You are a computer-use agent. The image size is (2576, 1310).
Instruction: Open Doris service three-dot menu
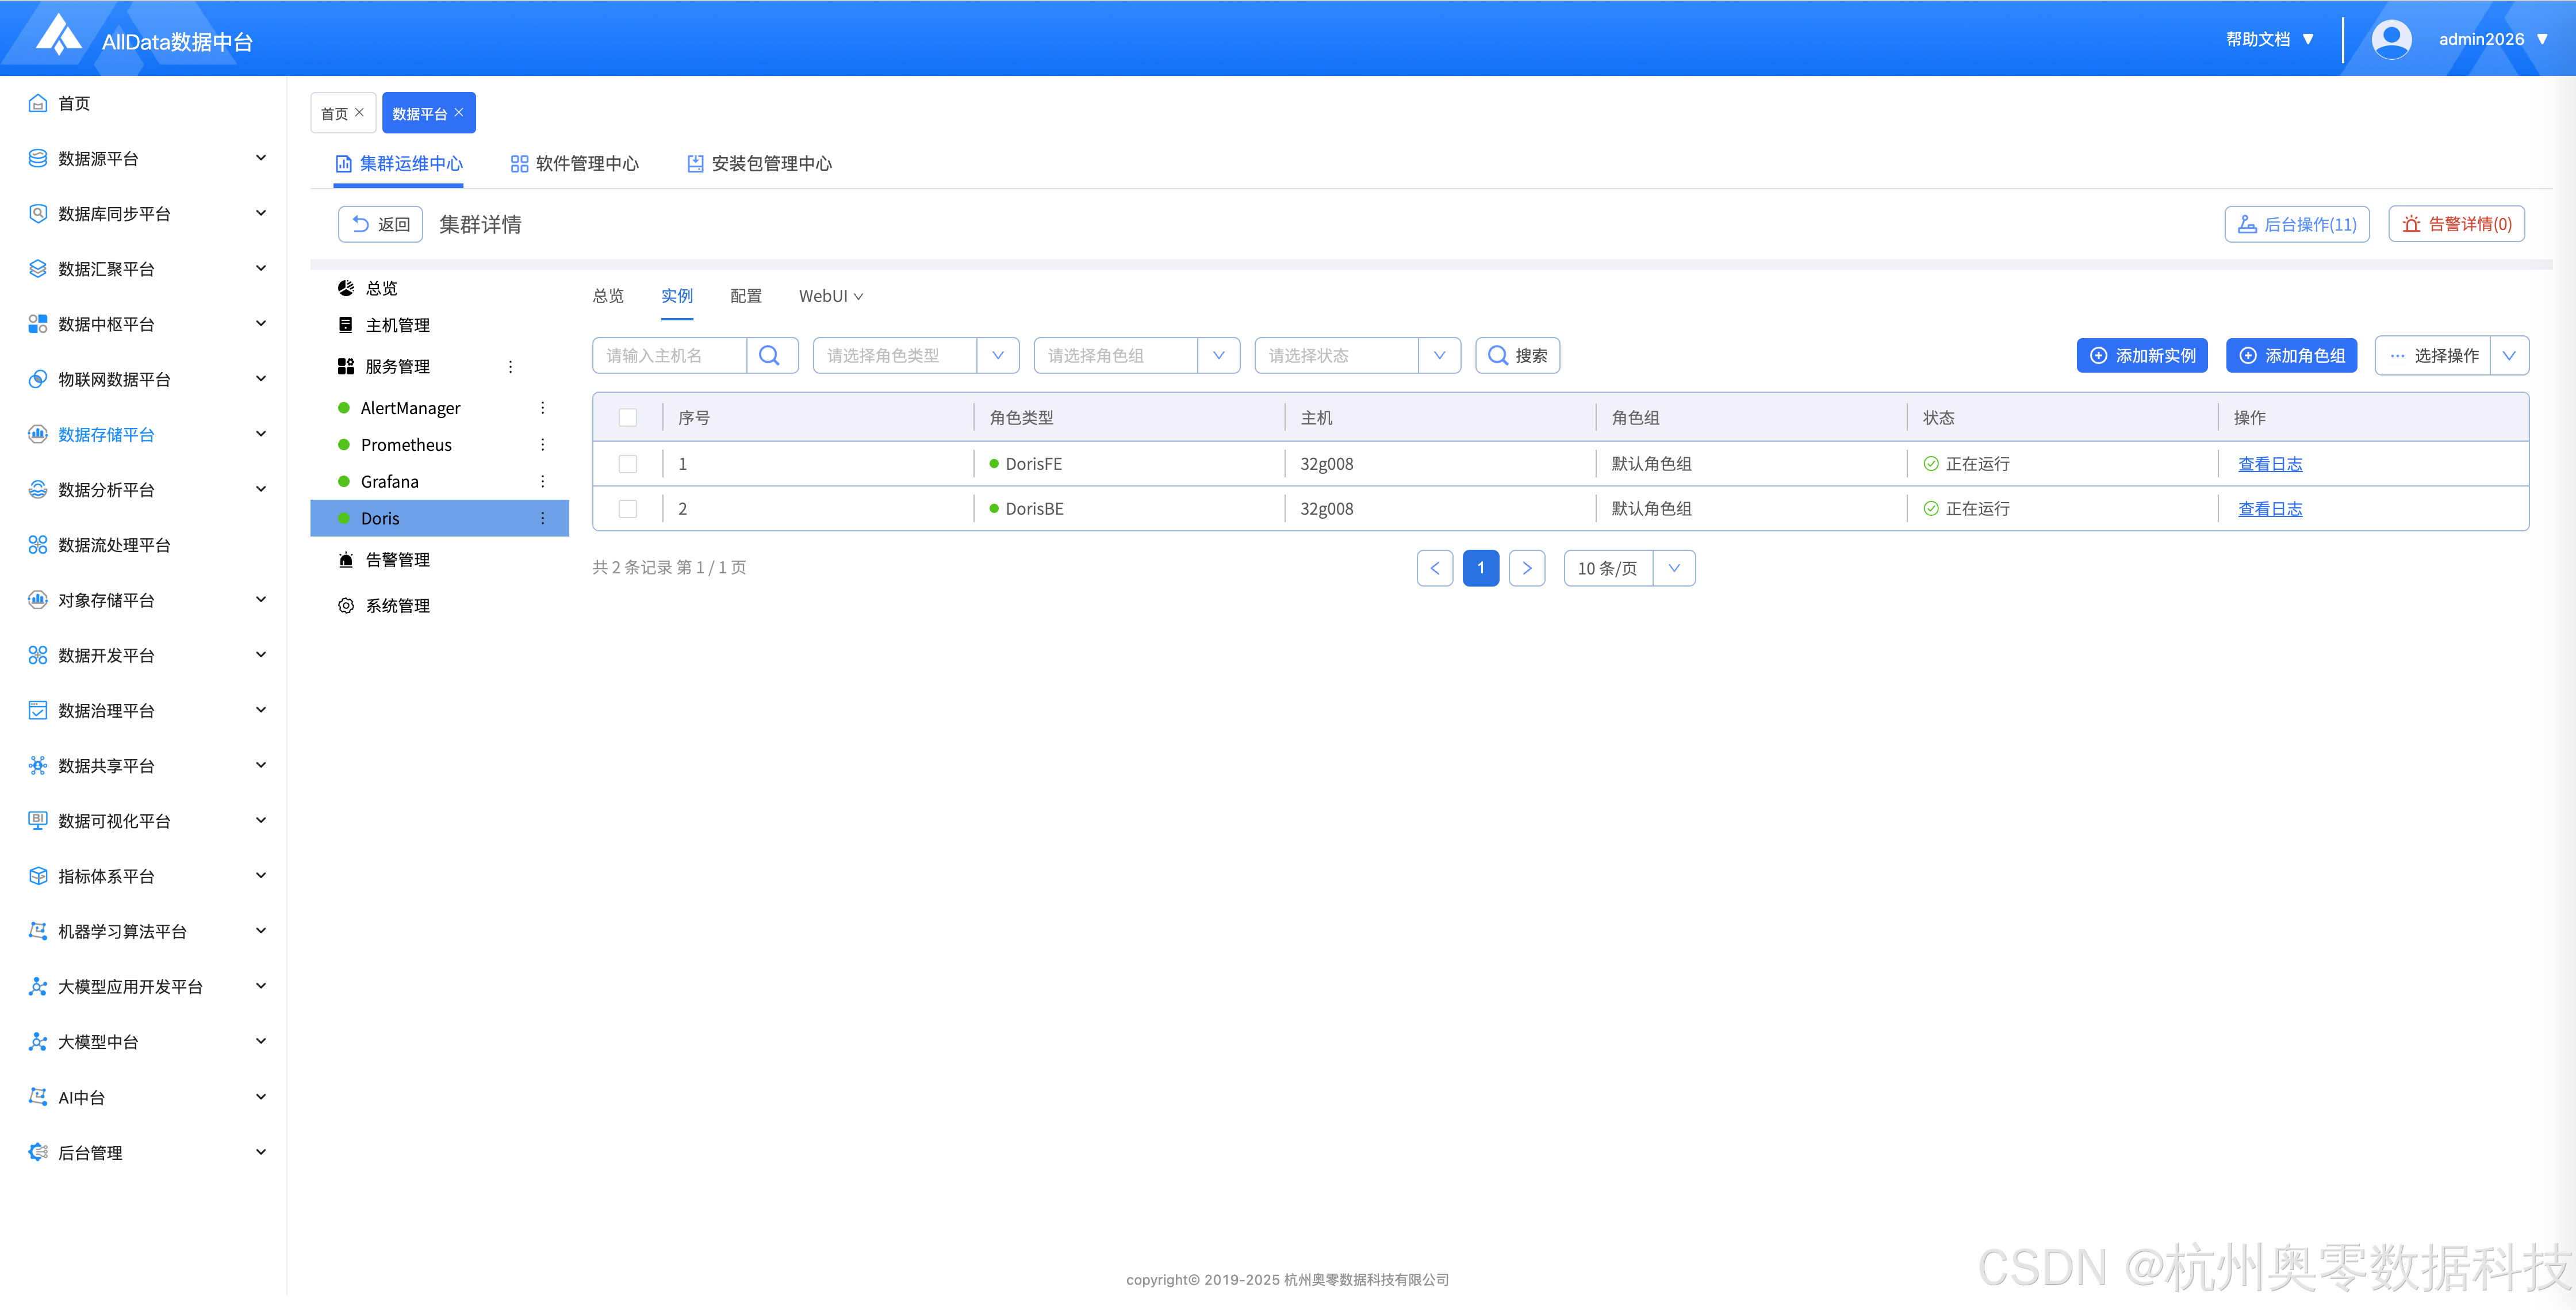(543, 518)
